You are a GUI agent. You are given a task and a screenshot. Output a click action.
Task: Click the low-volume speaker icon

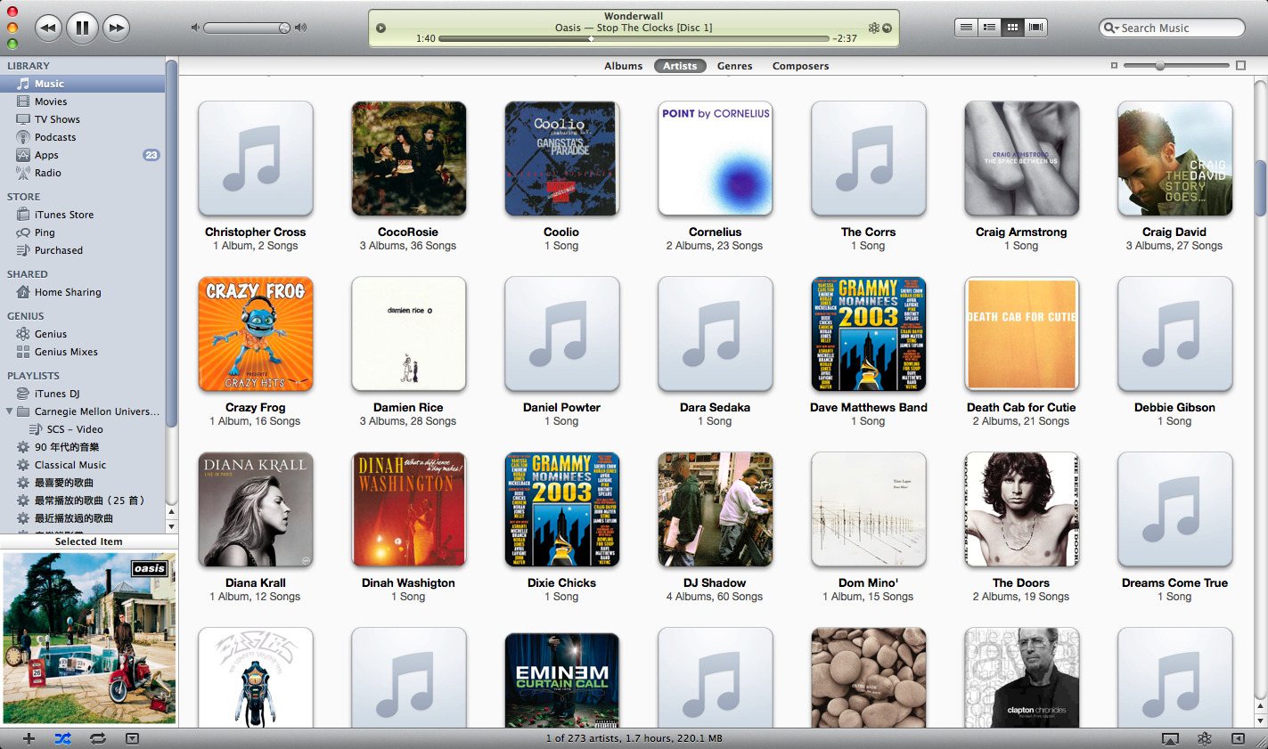(x=195, y=28)
